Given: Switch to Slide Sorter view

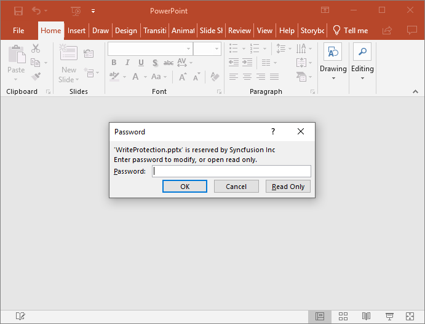Looking at the screenshot, I should pyautogui.click(x=343, y=316).
